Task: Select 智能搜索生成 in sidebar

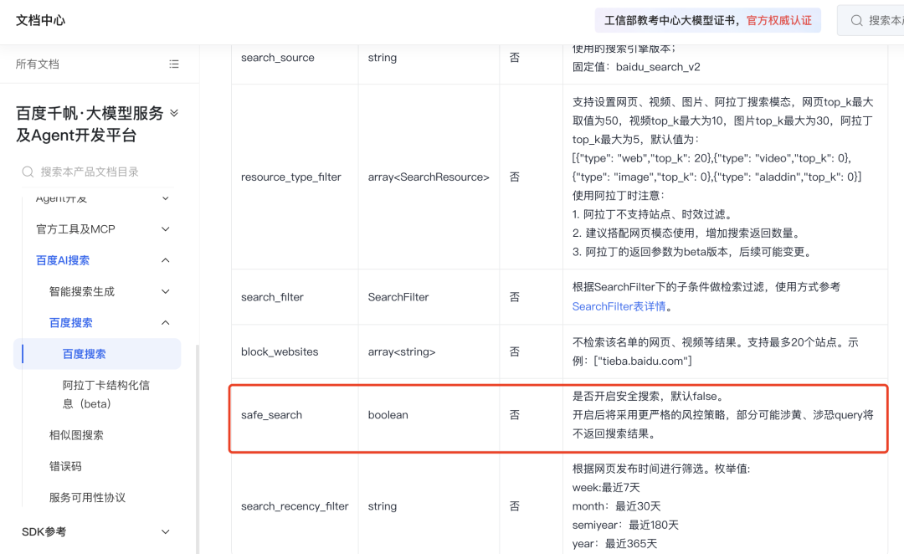Action: 82,291
